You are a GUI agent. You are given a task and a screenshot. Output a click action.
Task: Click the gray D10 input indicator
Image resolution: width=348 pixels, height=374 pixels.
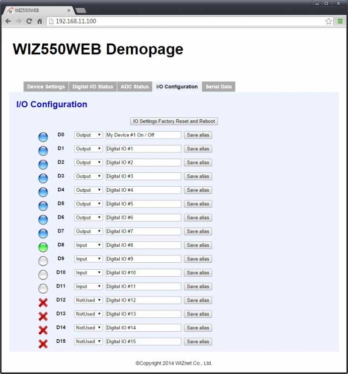43,275
